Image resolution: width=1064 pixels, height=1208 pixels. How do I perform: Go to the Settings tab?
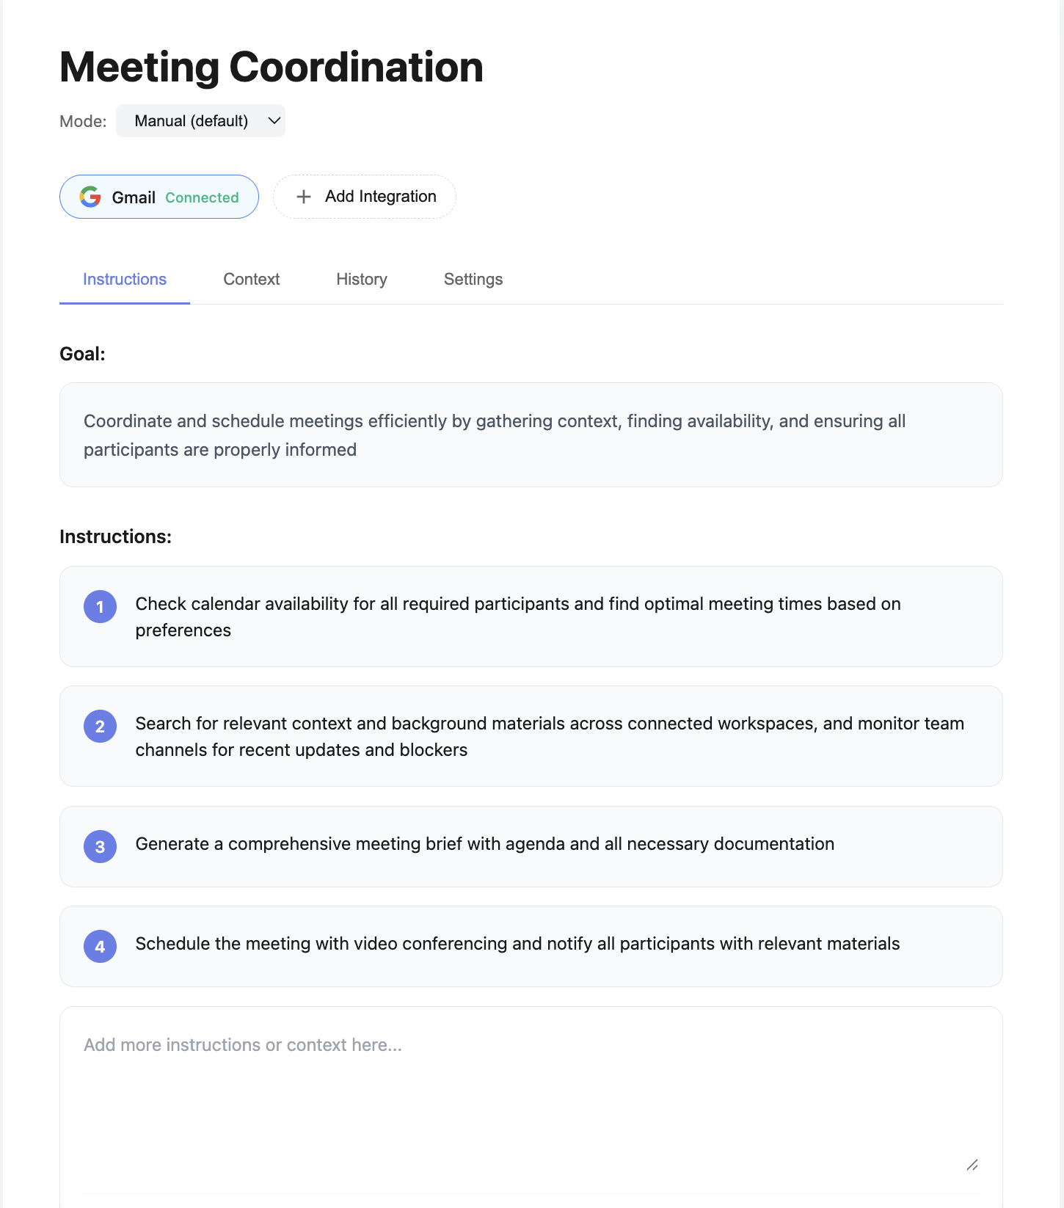(x=473, y=280)
